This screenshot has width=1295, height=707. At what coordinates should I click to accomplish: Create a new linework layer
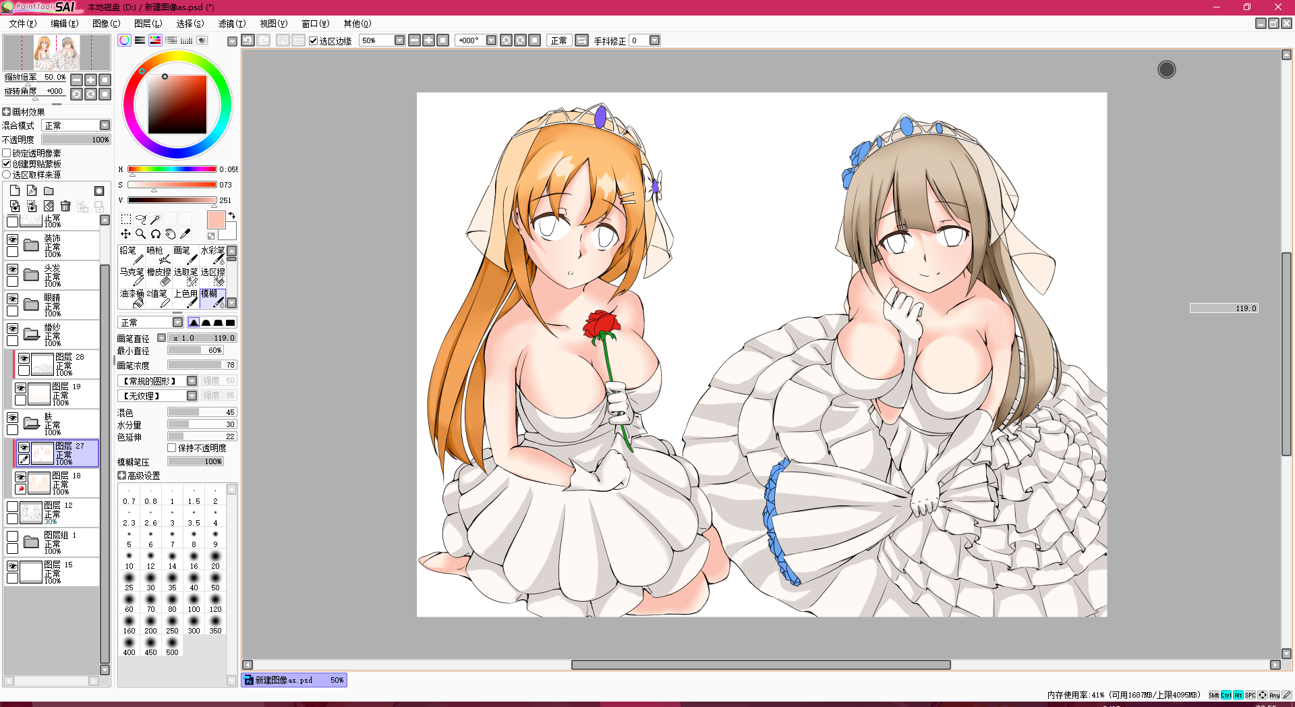click(x=32, y=191)
